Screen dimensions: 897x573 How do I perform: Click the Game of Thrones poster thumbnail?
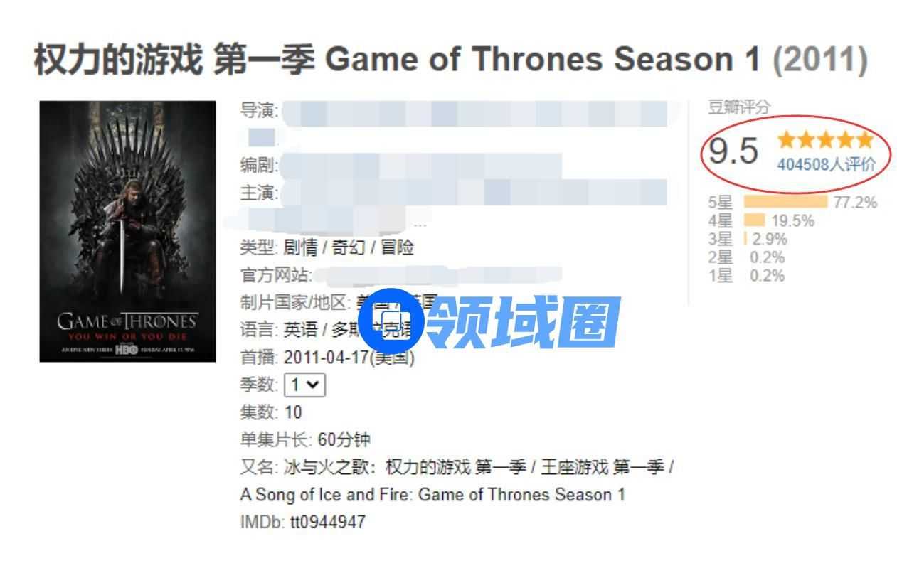tap(127, 231)
